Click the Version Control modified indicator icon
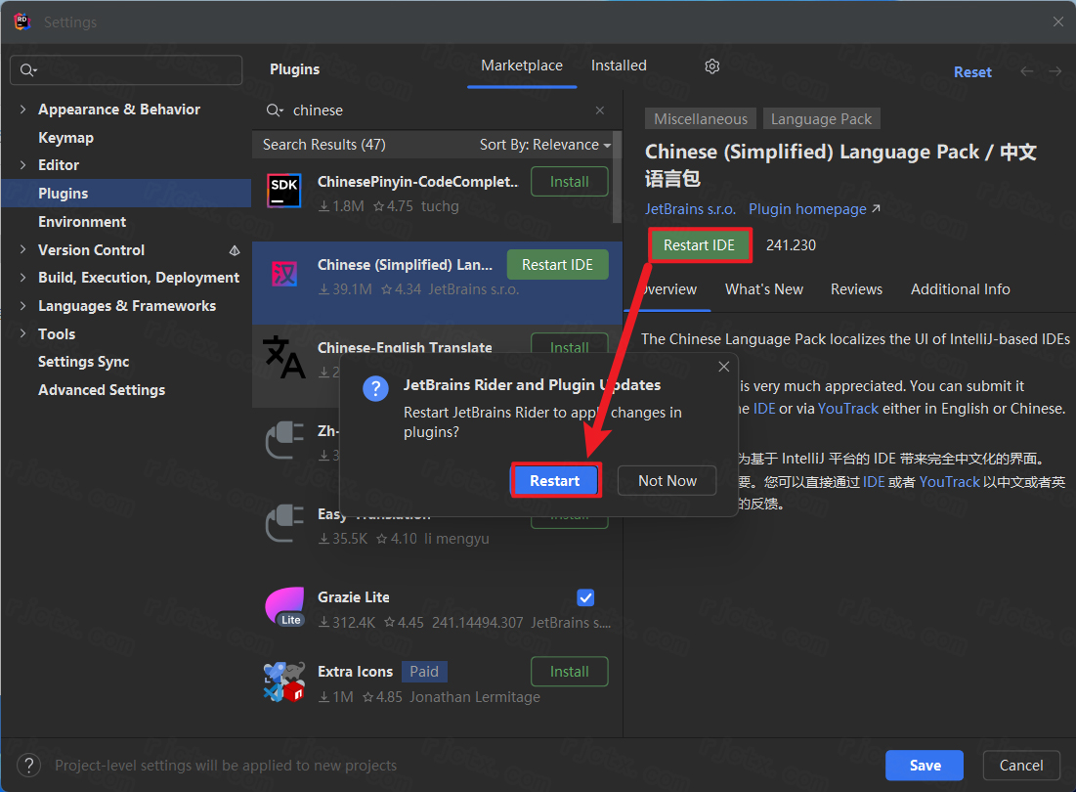This screenshot has width=1076, height=792. point(235,250)
